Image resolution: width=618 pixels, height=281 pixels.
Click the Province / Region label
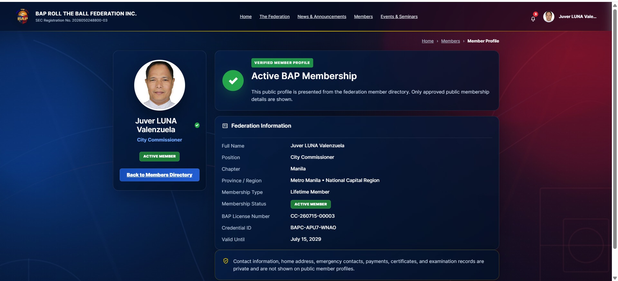point(242,181)
